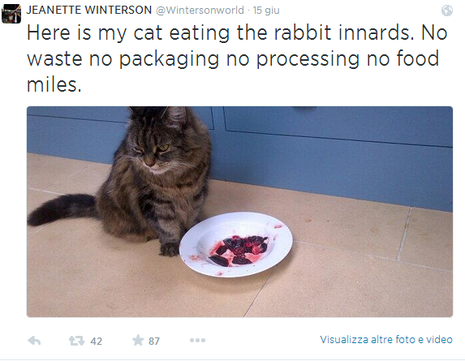Image resolution: width=465 pixels, height=361 pixels.
Task: Retweet using the retweet arrows icon
Action: 77,341
